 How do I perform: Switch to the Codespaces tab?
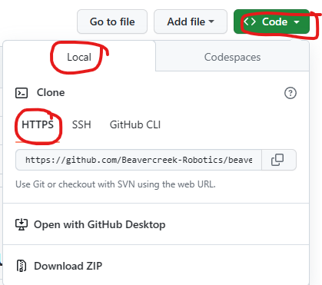(232, 57)
